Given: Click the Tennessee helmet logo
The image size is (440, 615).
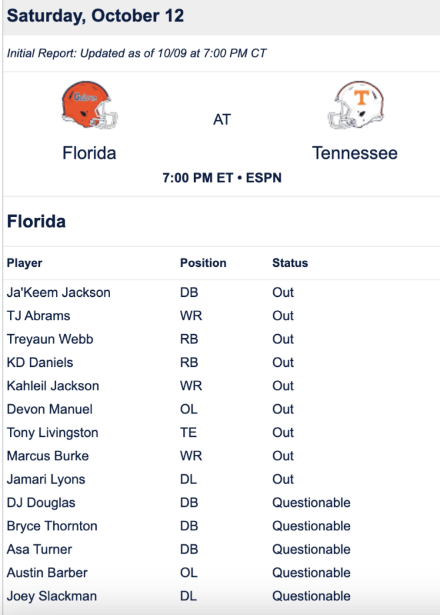Looking at the screenshot, I should pos(355,105).
